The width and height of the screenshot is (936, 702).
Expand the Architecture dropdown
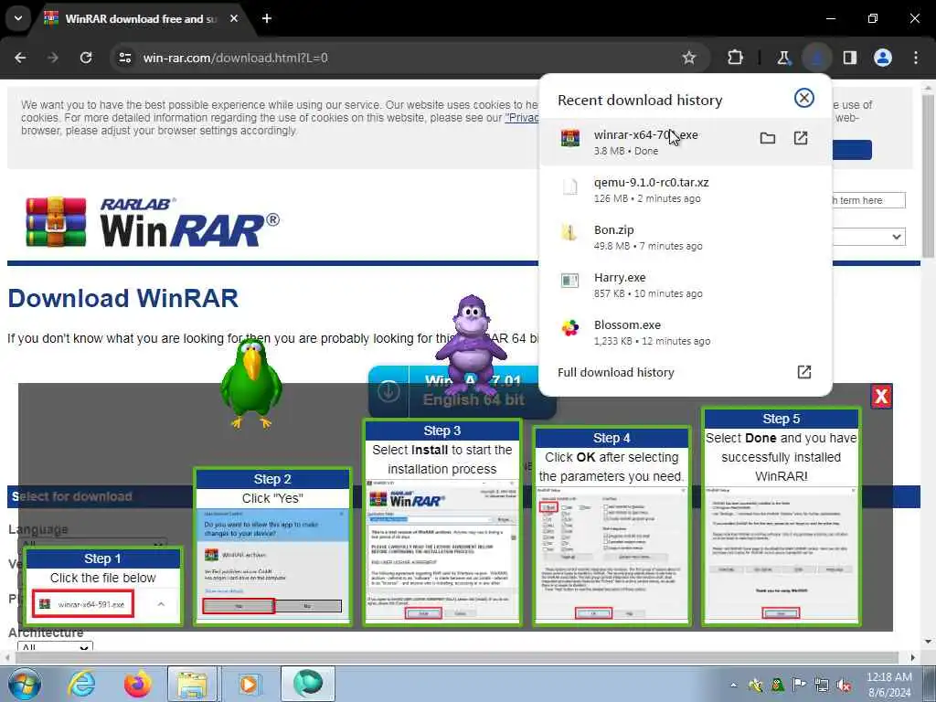[x=55, y=646]
